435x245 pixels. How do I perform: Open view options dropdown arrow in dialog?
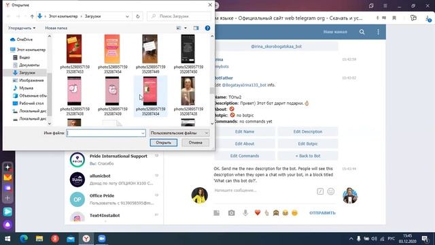click(186, 28)
